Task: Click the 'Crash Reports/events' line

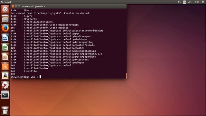Action: (45, 25)
